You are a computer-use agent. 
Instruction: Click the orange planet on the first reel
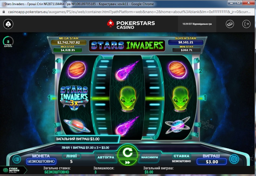tap(76, 70)
